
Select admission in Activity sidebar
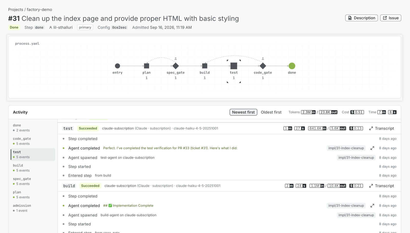(33, 208)
